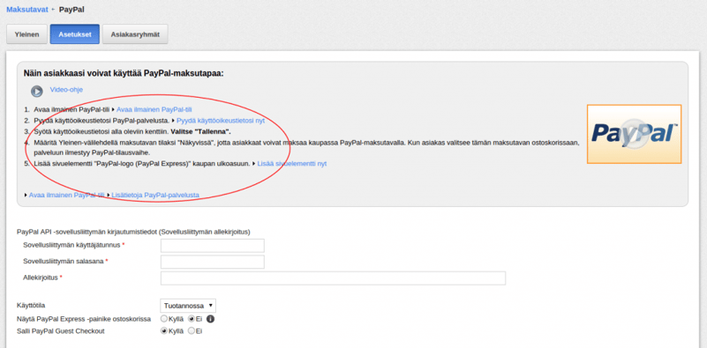Screen dimensions: 707x348
Task: Open the info icon next to PayPal Express option
Action: (x=210, y=319)
